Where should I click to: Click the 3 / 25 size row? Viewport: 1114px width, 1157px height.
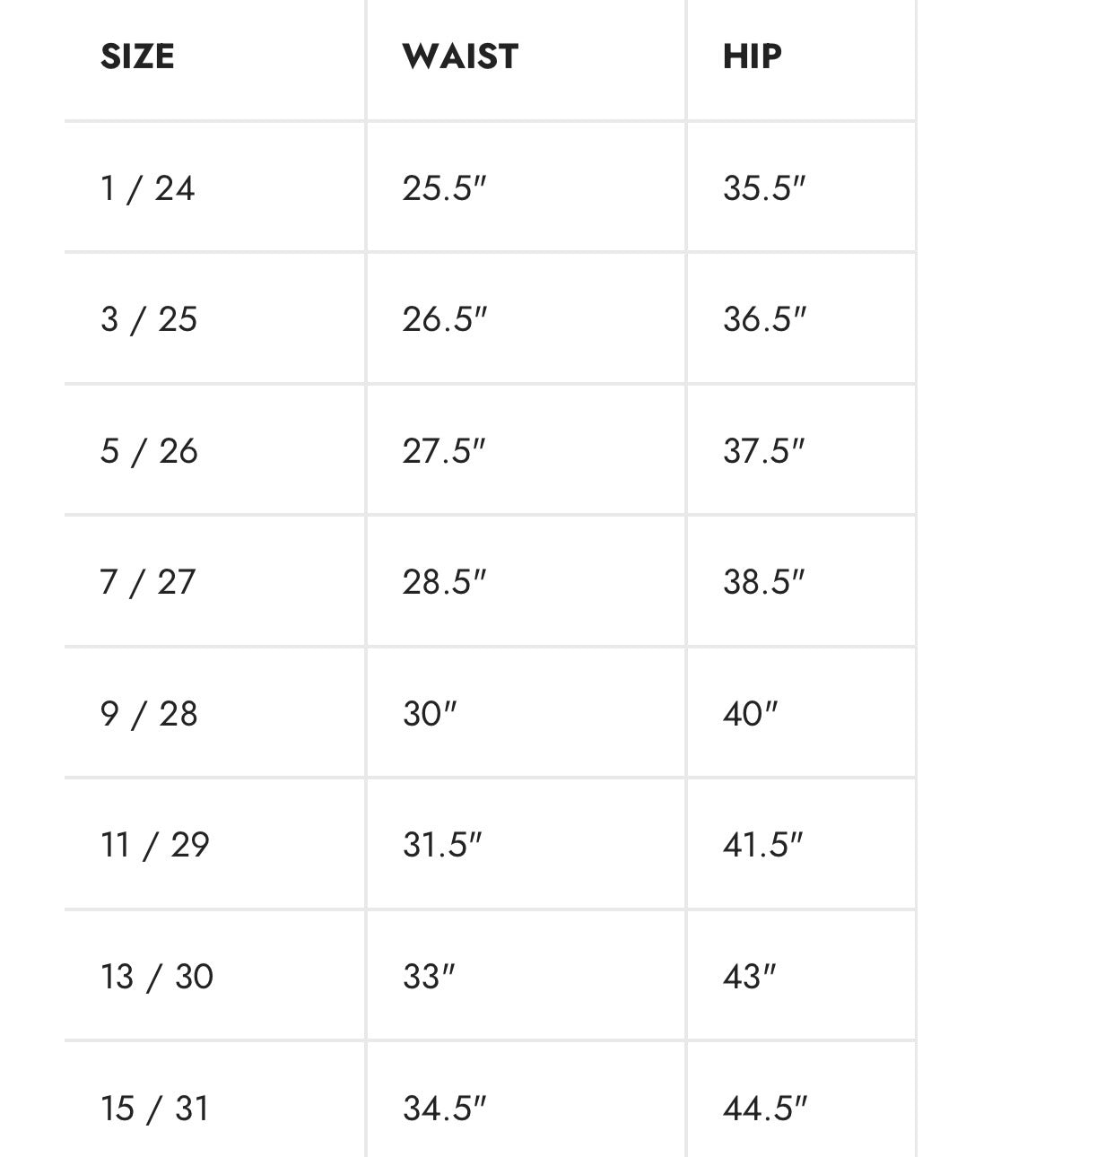point(149,319)
